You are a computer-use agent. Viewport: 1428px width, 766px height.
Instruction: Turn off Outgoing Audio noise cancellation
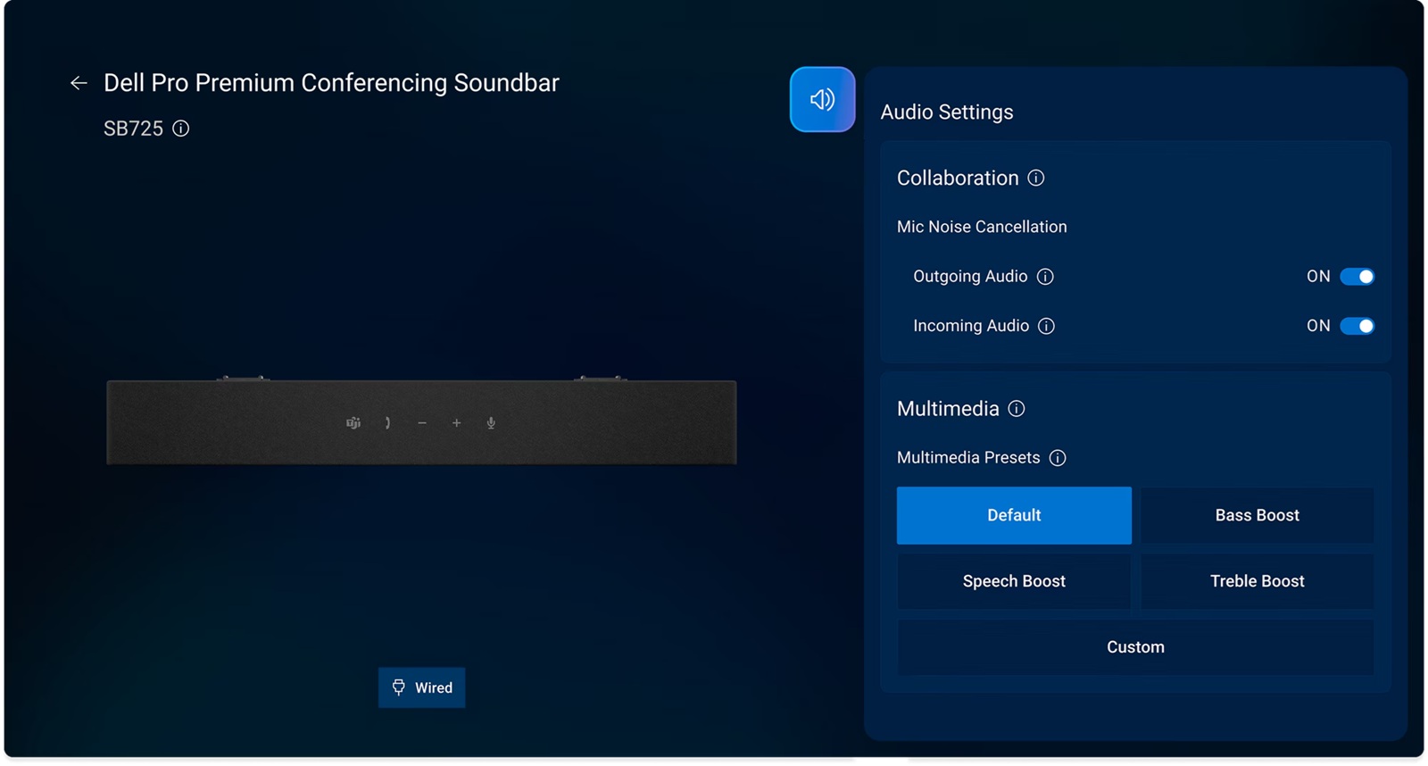coord(1357,277)
